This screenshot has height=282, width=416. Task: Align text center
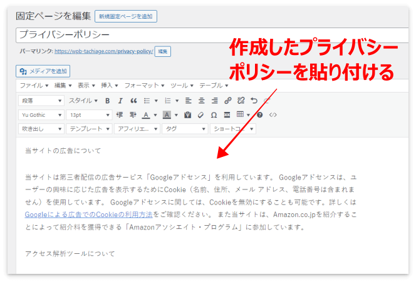click(x=202, y=101)
